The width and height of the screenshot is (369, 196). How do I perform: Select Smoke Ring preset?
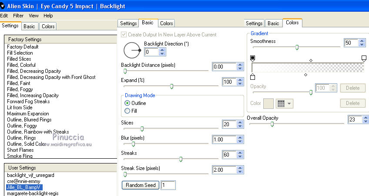coord(20,156)
